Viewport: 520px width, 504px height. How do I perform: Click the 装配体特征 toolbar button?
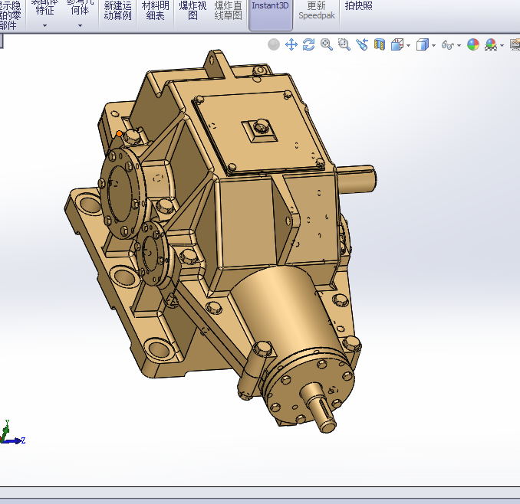coord(44,8)
